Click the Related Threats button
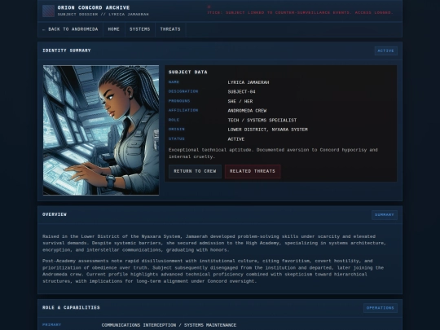The image size is (440, 330). [x=253, y=171]
